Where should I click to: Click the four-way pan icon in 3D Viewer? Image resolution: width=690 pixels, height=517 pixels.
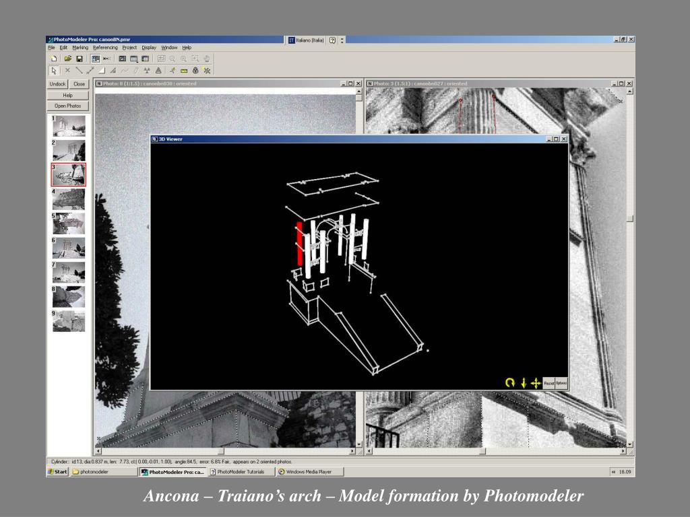pos(536,383)
